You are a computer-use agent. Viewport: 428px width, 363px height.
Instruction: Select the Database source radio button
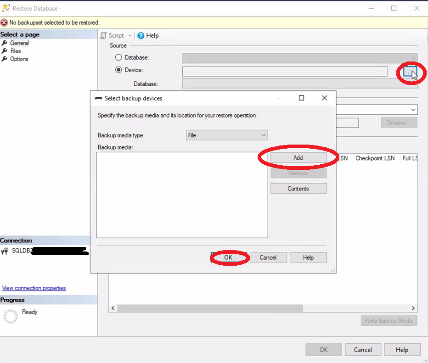(x=119, y=57)
